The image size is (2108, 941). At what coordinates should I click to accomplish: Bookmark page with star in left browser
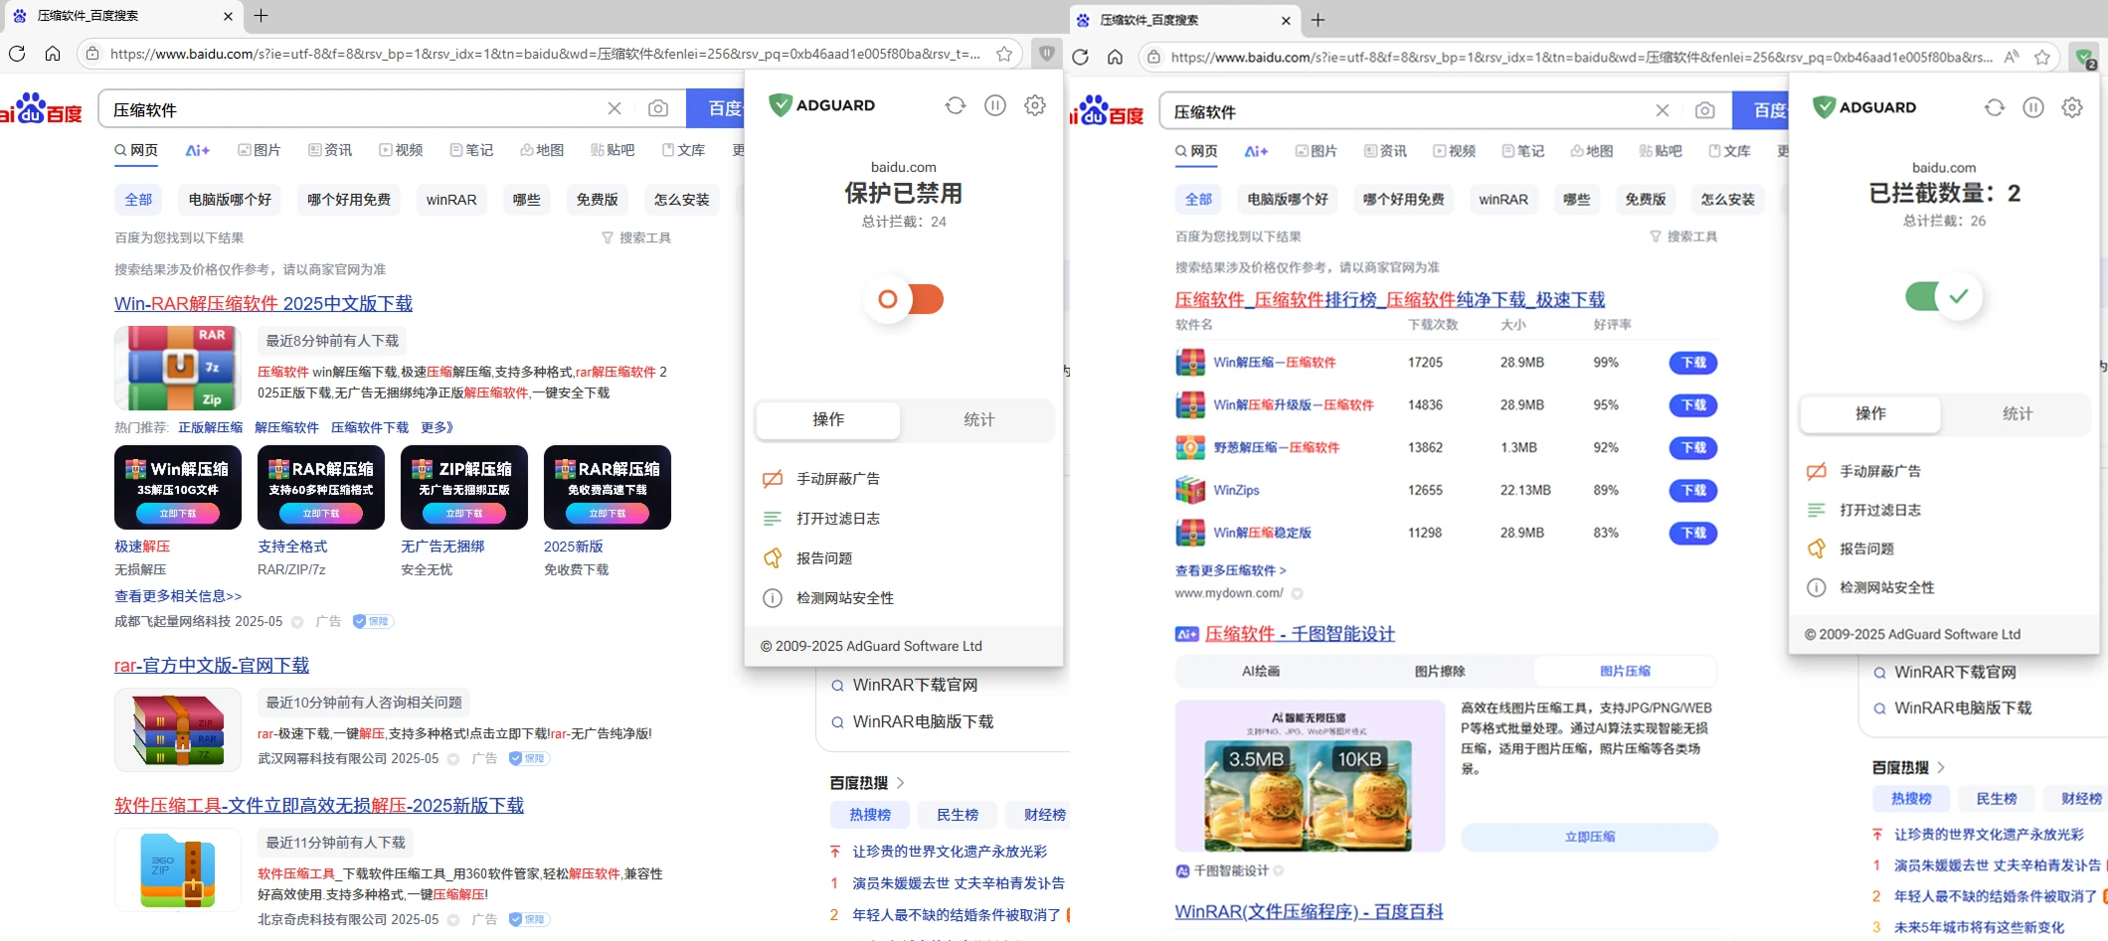coord(1004,54)
